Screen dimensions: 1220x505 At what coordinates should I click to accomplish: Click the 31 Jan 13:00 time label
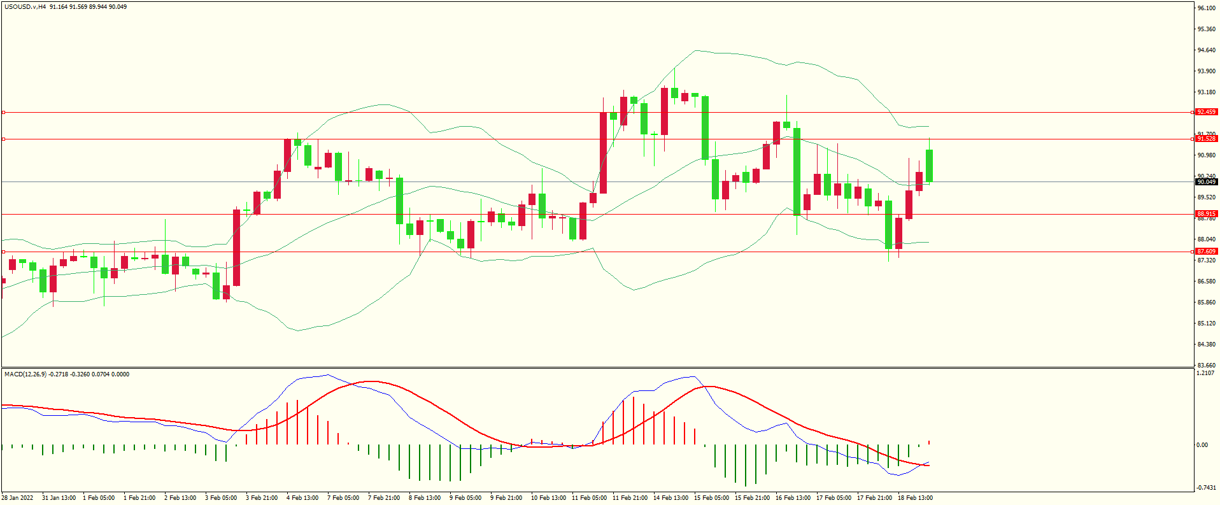tap(59, 498)
